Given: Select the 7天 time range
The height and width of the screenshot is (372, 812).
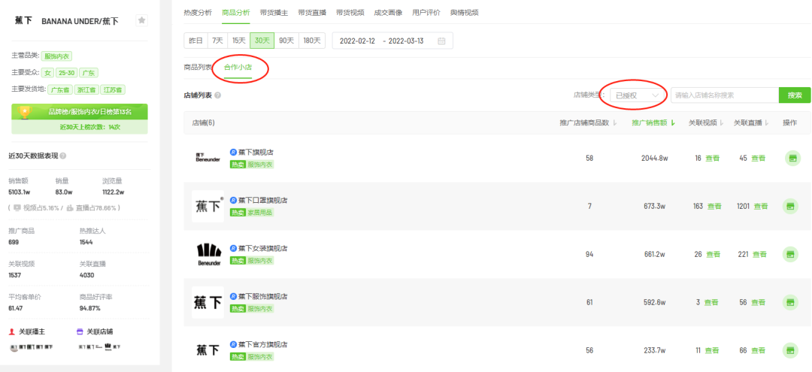Looking at the screenshot, I should pyautogui.click(x=217, y=41).
